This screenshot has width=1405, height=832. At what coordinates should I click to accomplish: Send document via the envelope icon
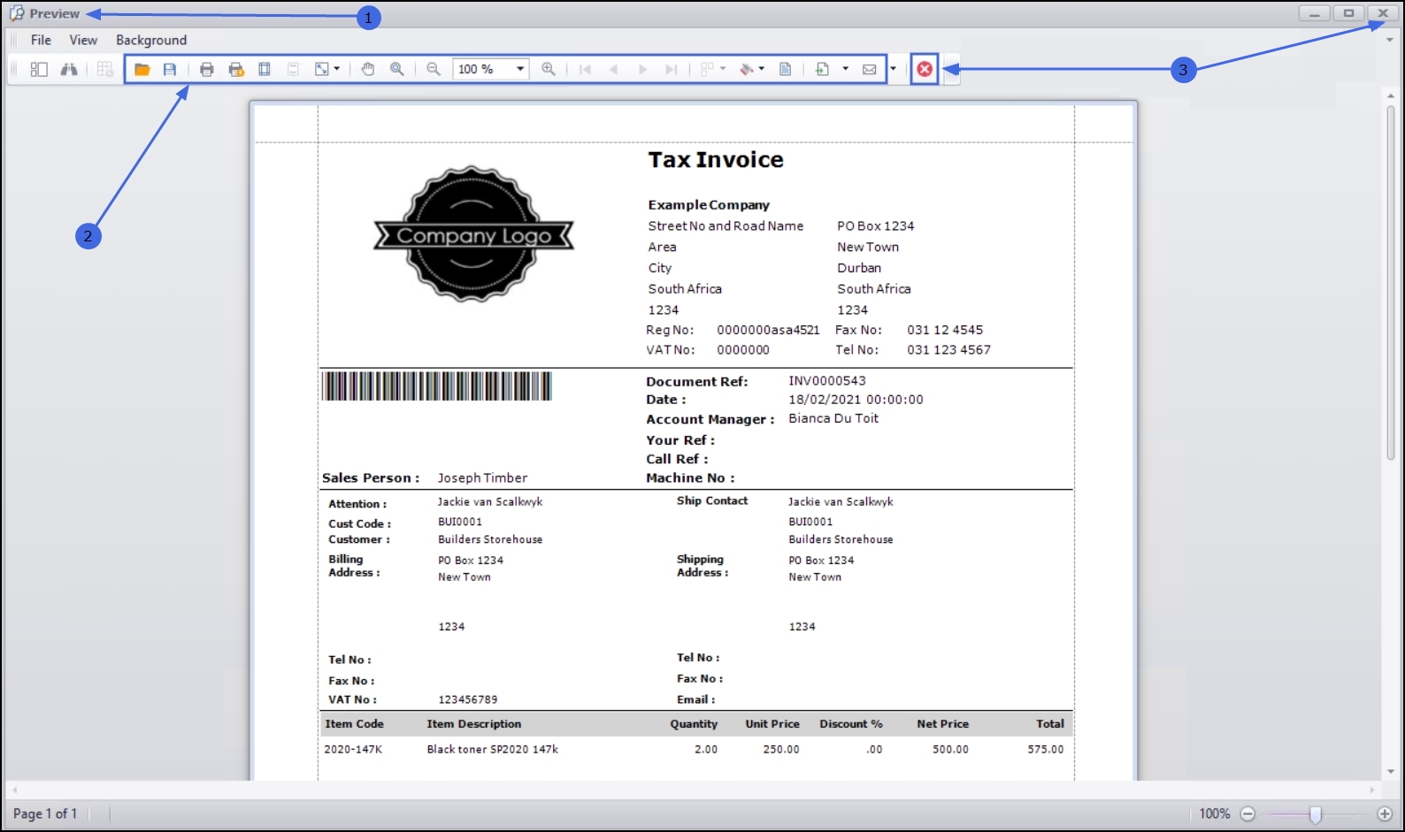[x=870, y=69]
